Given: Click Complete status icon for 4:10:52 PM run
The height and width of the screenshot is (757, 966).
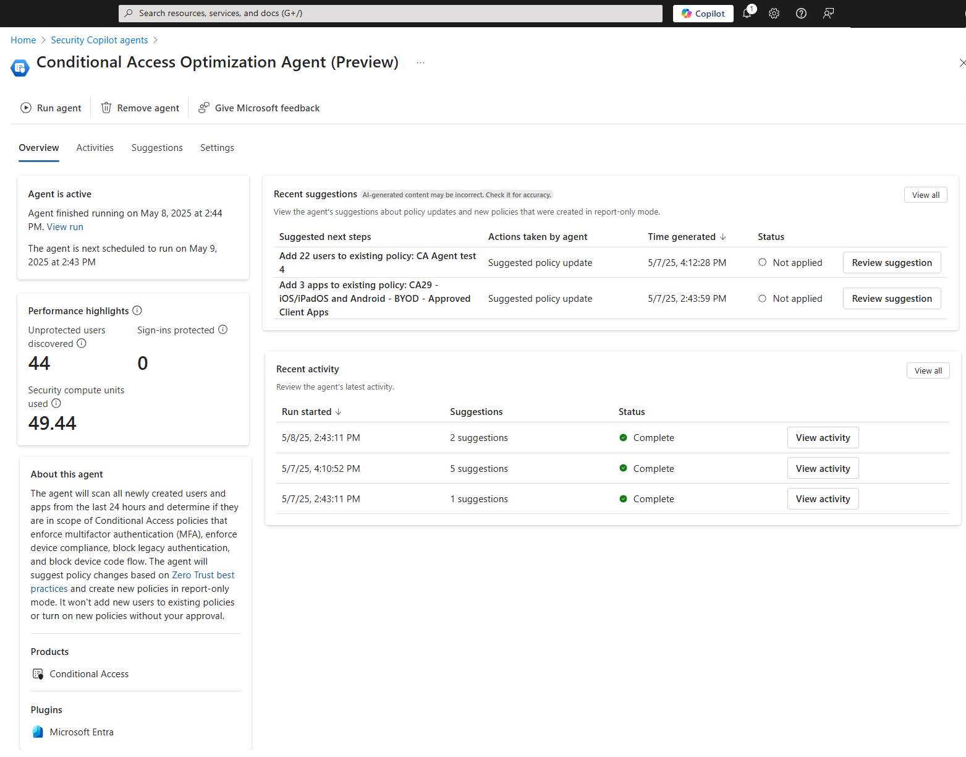Looking at the screenshot, I should click(x=623, y=468).
